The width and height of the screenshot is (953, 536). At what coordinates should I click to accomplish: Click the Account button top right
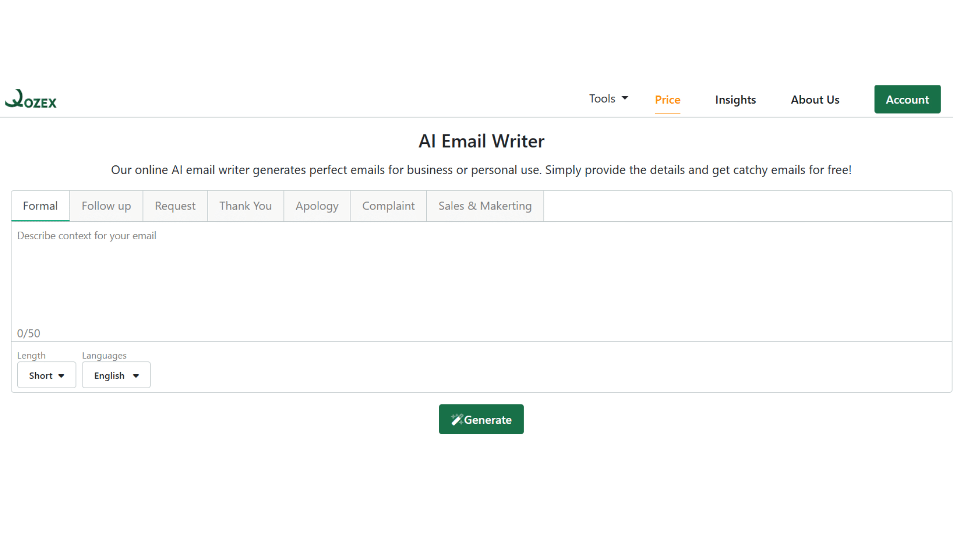907,99
